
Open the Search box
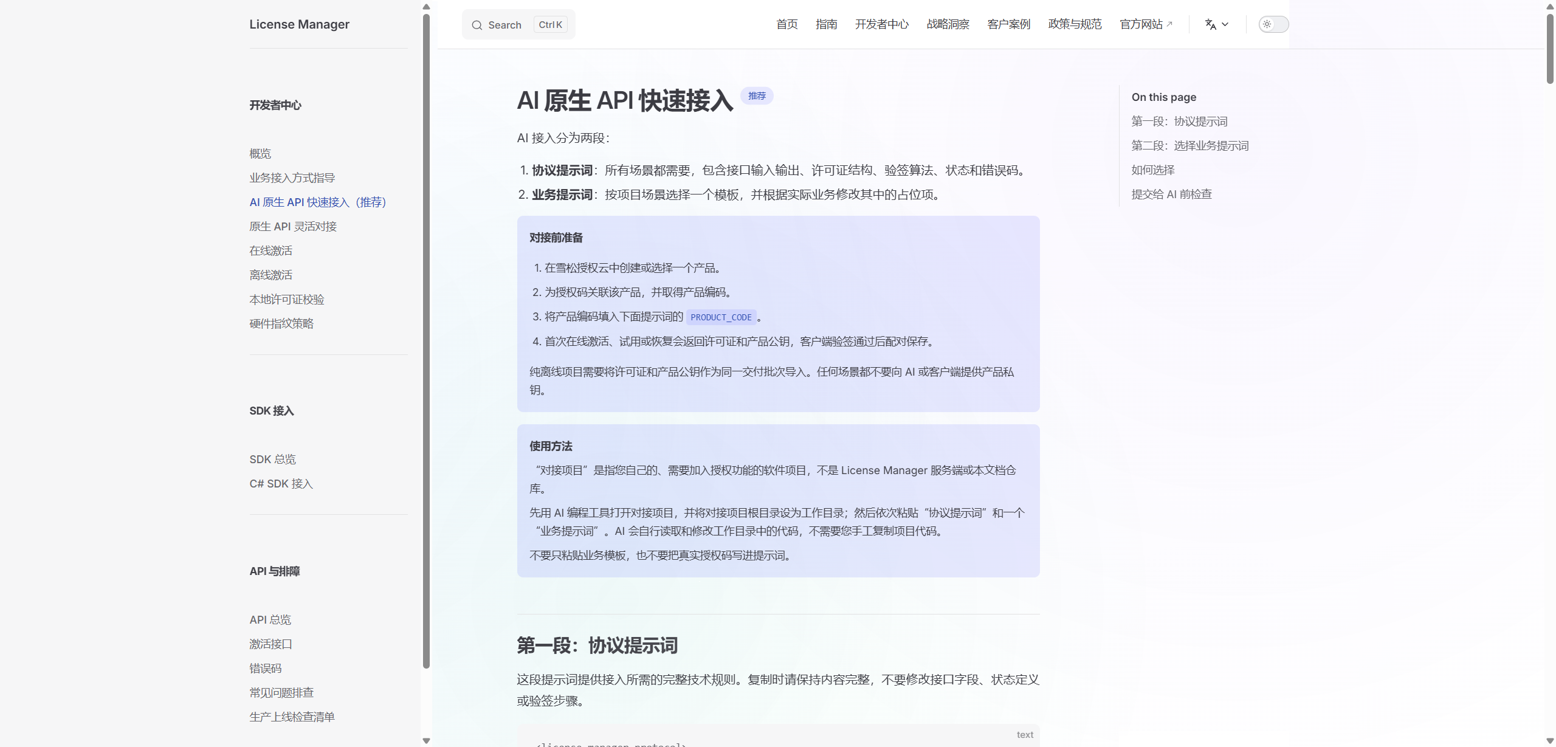click(x=518, y=25)
